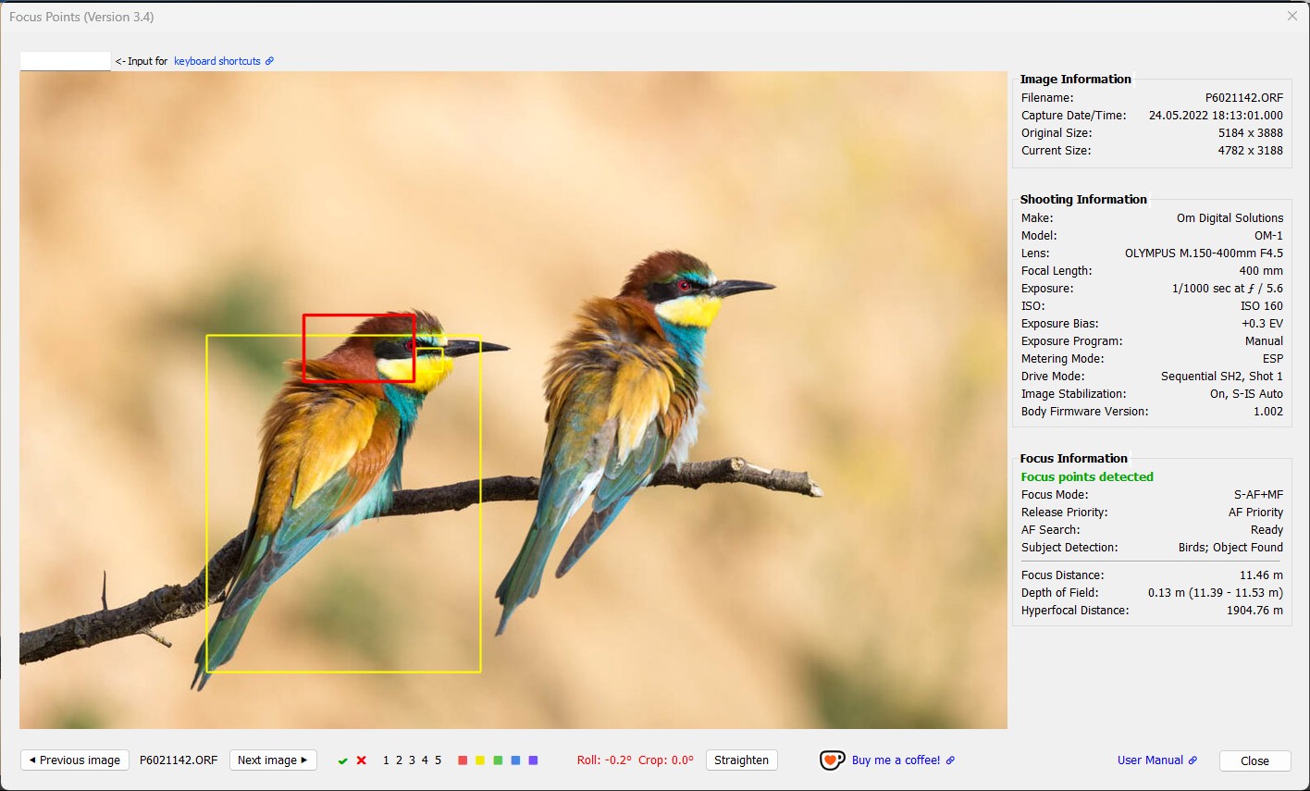The height and width of the screenshot is (791, 1310).
Task: Set rating to 3
Action: pyautogui.click(x=413, y=760)
